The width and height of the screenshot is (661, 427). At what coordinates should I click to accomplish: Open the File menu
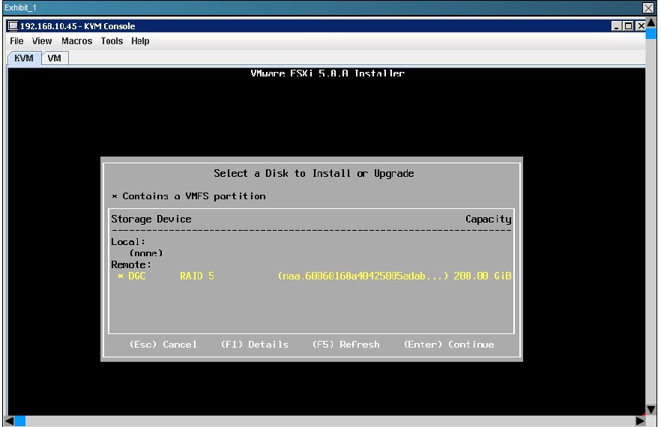click(x=16, y=41)
